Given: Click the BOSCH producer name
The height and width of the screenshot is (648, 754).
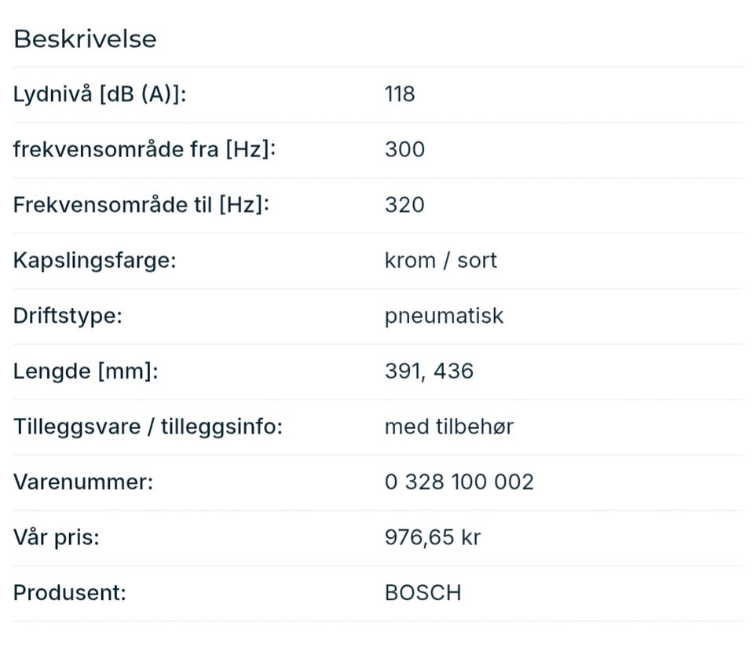Looking at the screenshot, I should [x=423, y=592].
